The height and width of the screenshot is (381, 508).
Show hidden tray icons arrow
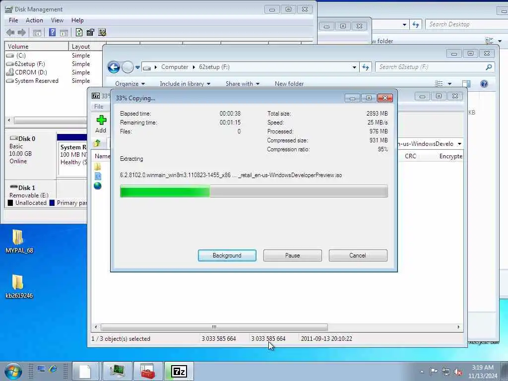click(422, 372)
